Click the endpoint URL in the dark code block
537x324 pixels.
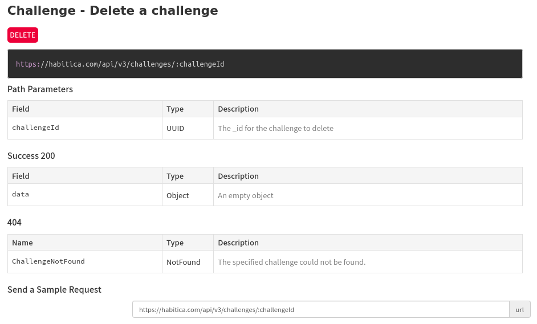click(x=120, y=64)
